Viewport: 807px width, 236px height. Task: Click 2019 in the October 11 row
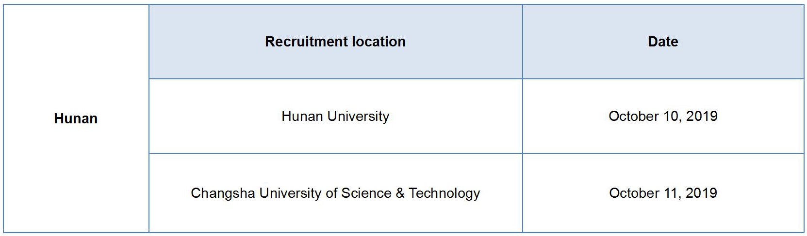click(702, 193)
